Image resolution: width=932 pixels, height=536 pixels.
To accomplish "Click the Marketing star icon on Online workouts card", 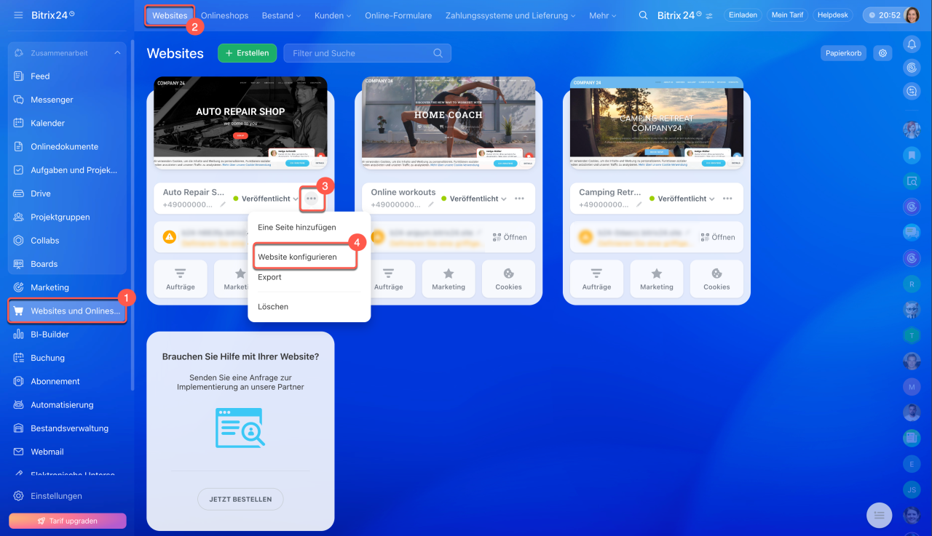I will 449,273.
